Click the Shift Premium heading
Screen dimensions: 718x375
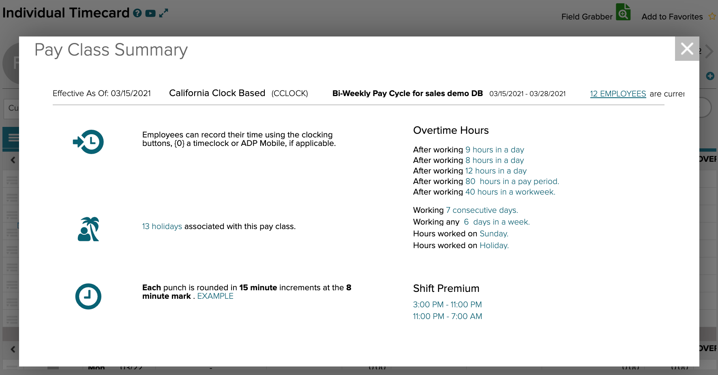click(446, 288)
